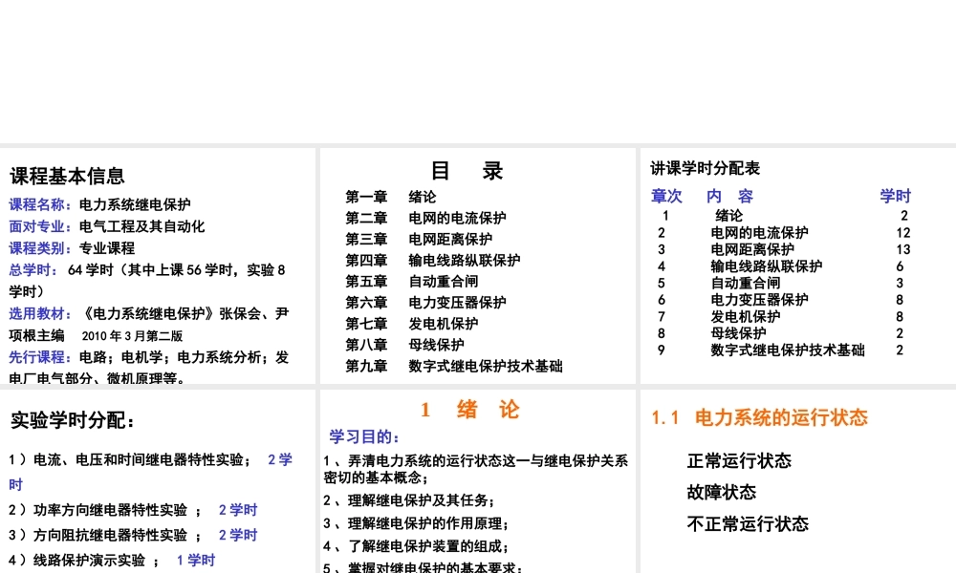Click 第八章 母线保护 entry
The height and width of the screenshot is (573, 956).
pos(400,345)
